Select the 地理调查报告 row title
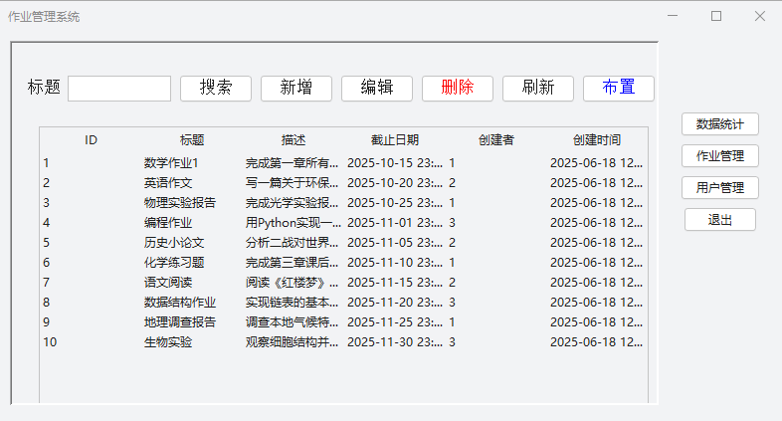The image size is (782, 421). (180, 322)
